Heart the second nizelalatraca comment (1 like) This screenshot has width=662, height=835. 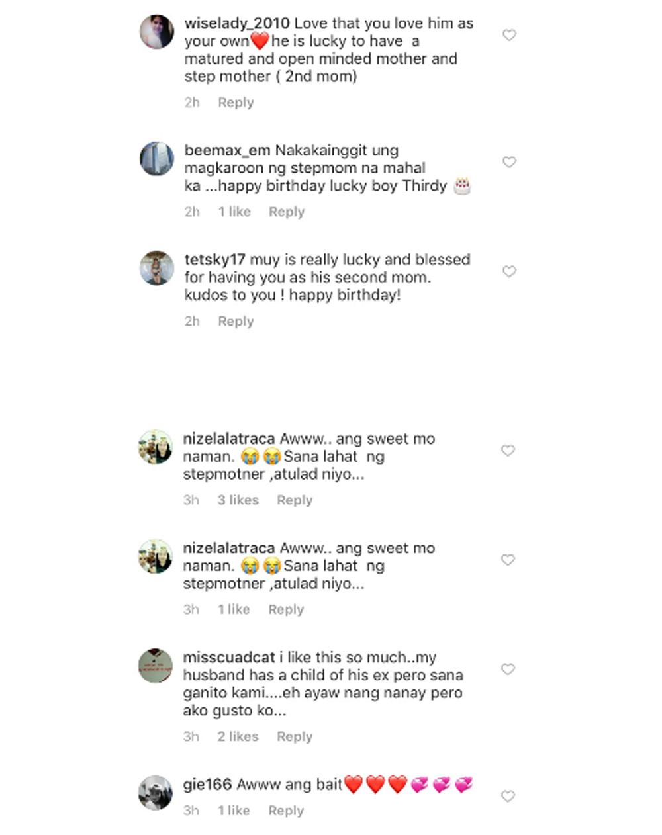pyautogui.click(x=508, y=560)
